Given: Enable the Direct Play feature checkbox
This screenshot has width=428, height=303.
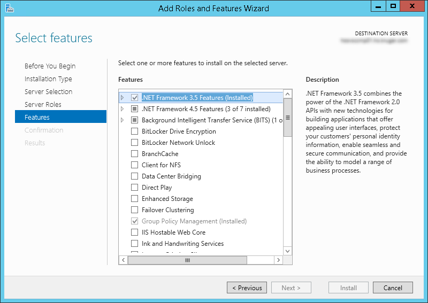Looking at the screenshot, I should point(134,187).
